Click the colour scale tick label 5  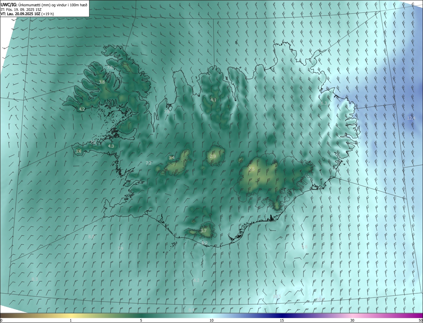(141, 320)
